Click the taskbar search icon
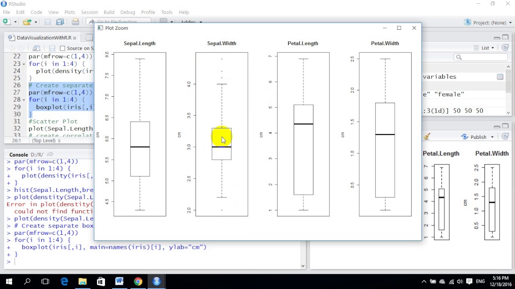 tap(27, 281)
